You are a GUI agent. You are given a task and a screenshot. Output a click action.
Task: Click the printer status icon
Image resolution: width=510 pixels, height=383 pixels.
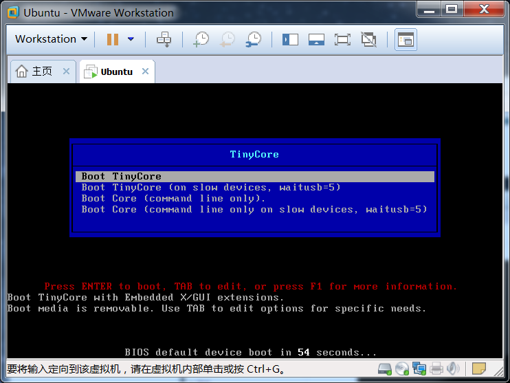(x=436, y=369)
